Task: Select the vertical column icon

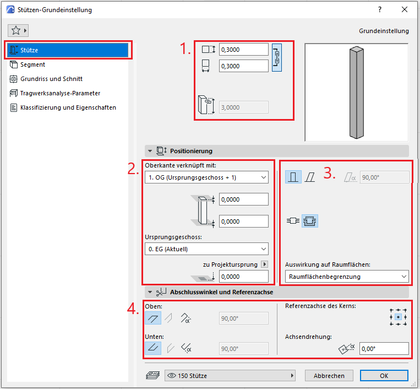Action: (x=293, y=177)
